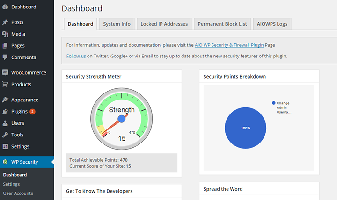Open the Locked IP Addresses tab
Image resolution: width=337 pixels, height=200 pixels.
pyautogui.click(x=164, y=24)
